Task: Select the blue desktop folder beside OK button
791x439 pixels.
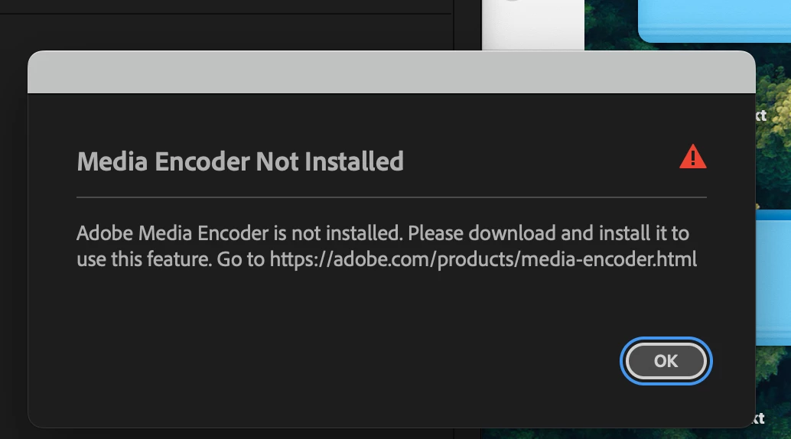Action: pyautogui.click(x=773, y=278)
